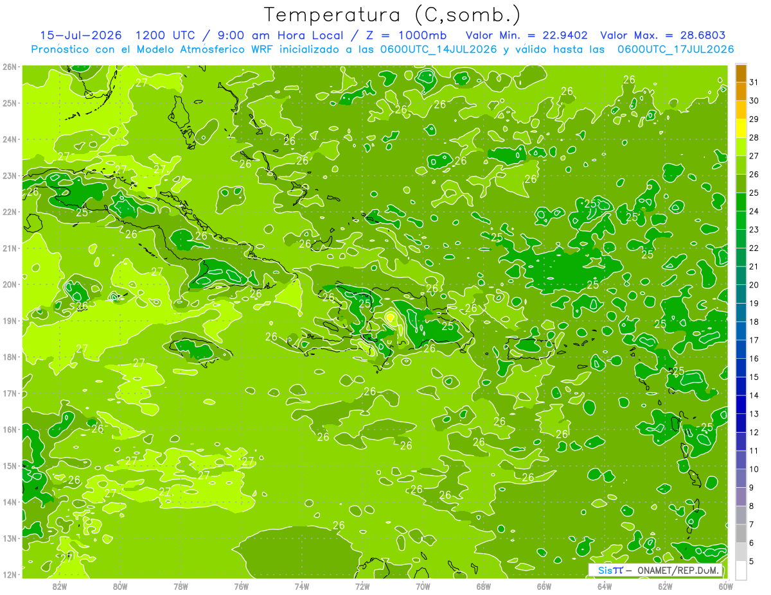Click colorbar legend value "15"

click(754, 377)
